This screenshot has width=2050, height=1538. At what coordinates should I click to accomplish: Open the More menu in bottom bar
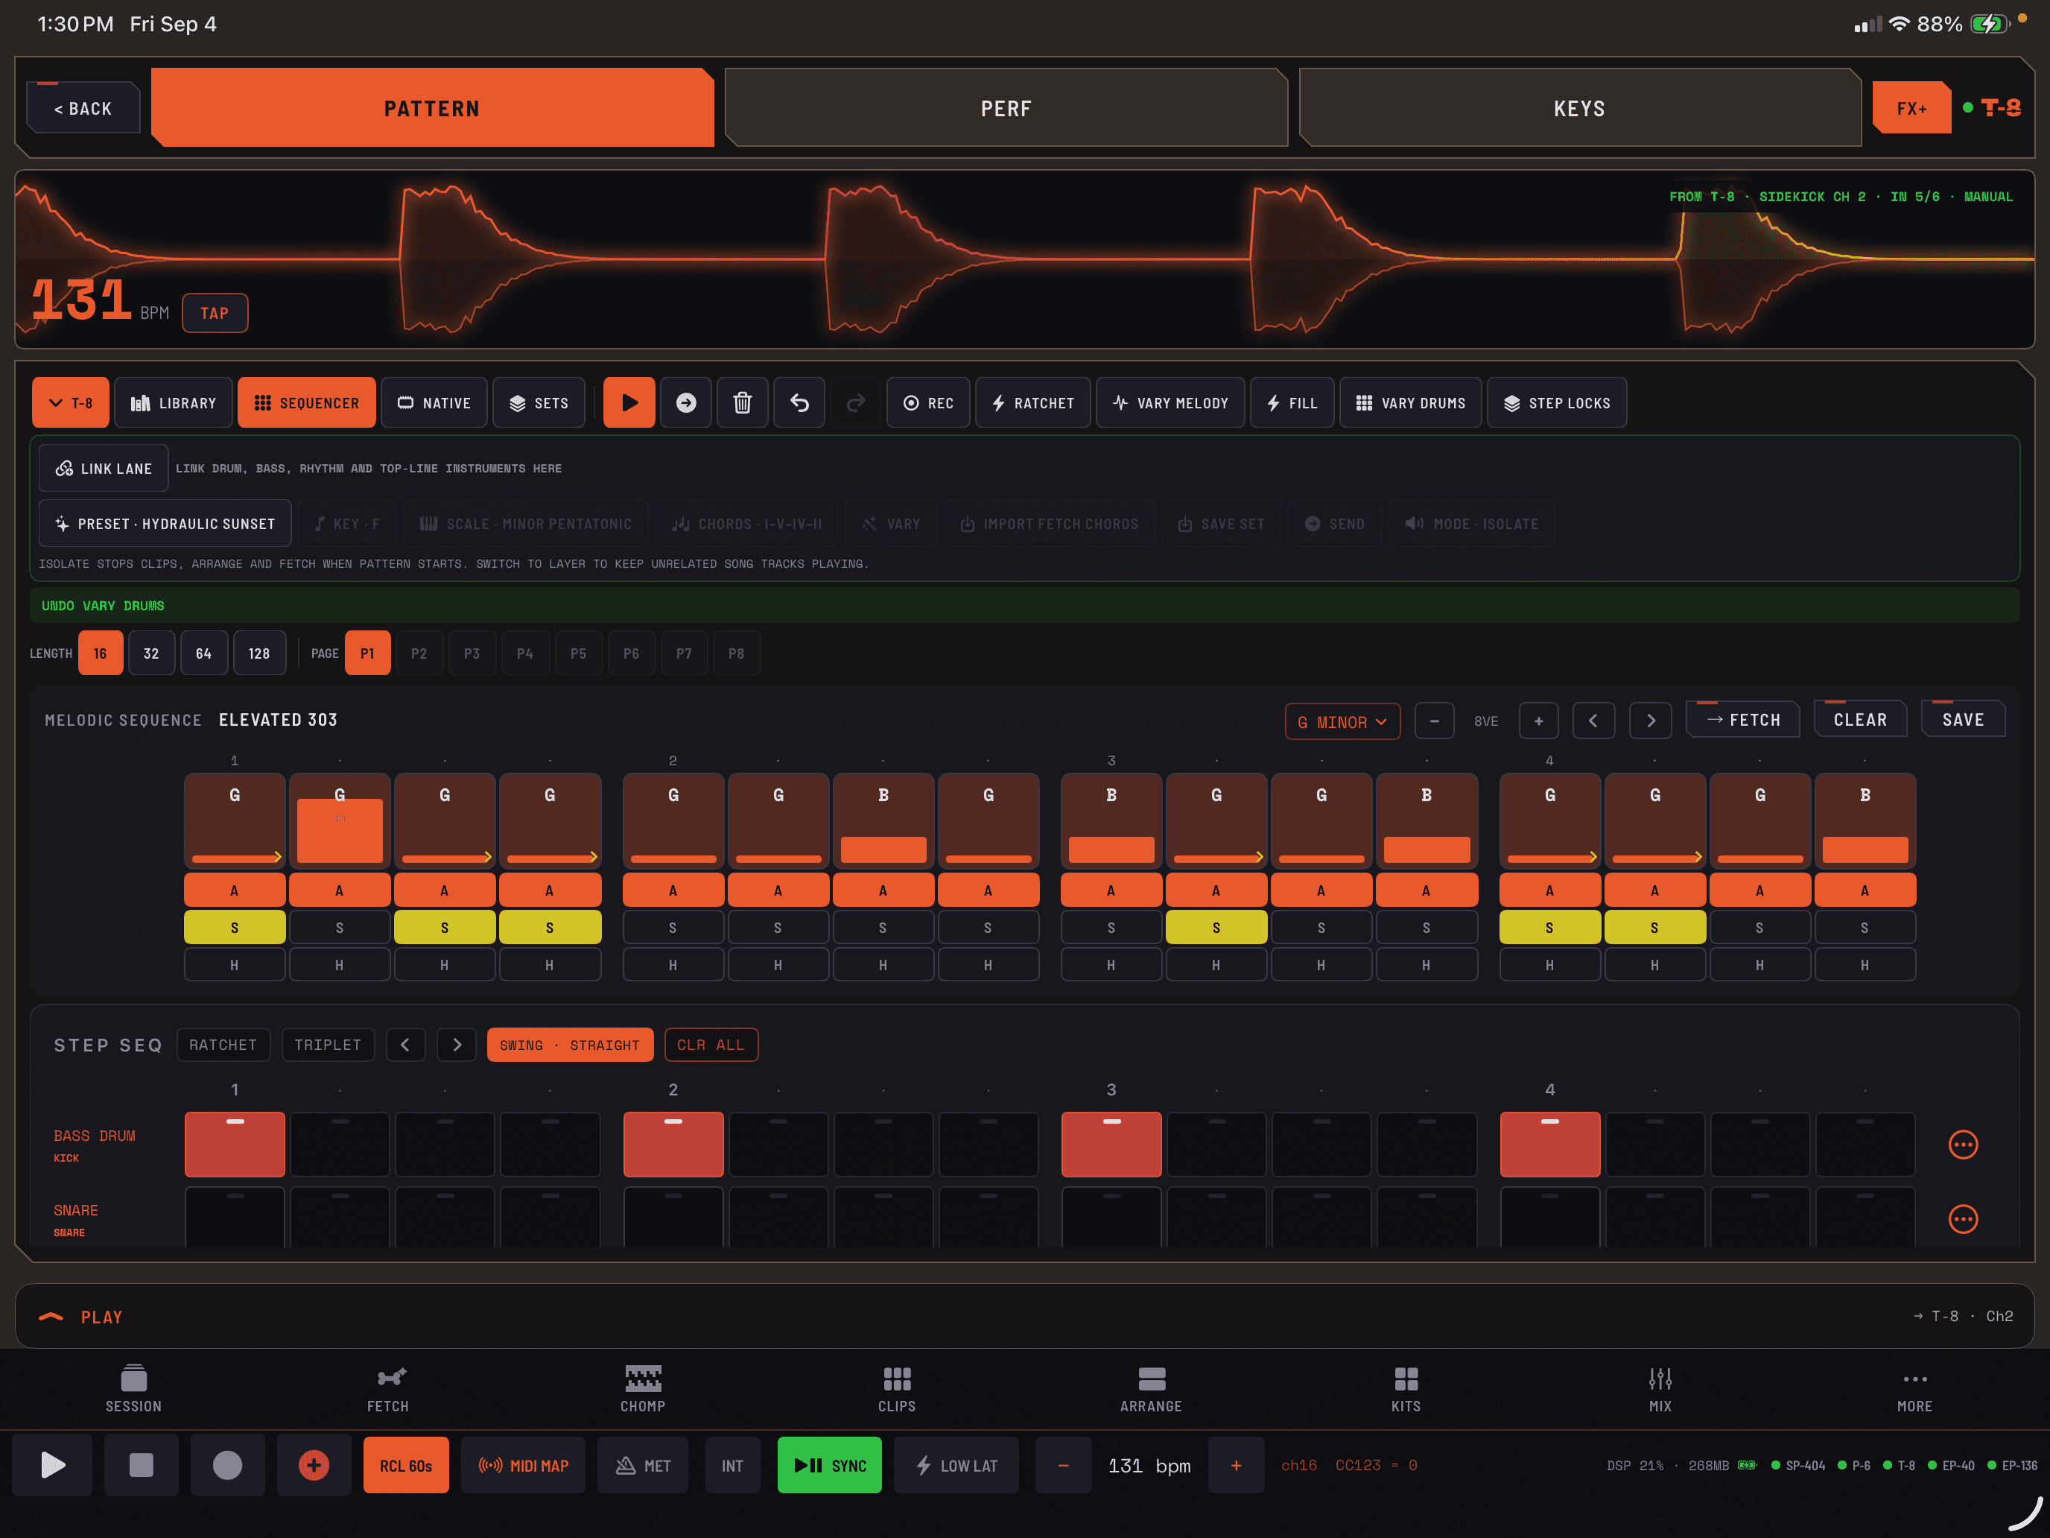[1914, 1387]
